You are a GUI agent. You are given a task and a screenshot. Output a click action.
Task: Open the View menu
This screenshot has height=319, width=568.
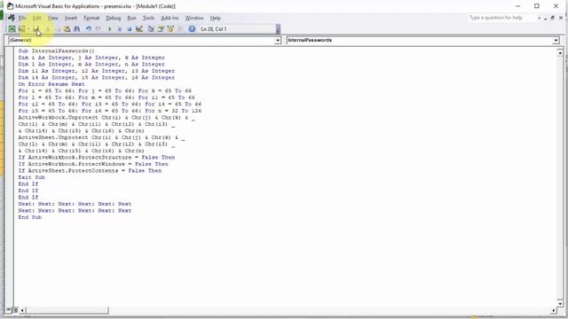(53, 18)
